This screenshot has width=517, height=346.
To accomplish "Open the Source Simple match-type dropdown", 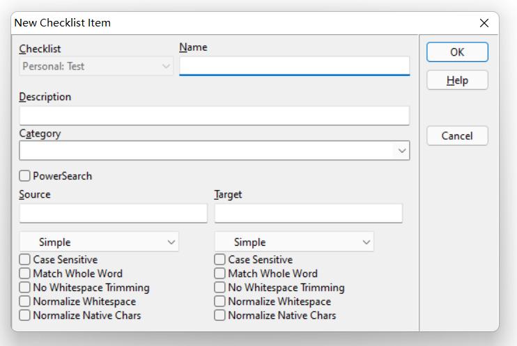I will click(x=99, y=242).
